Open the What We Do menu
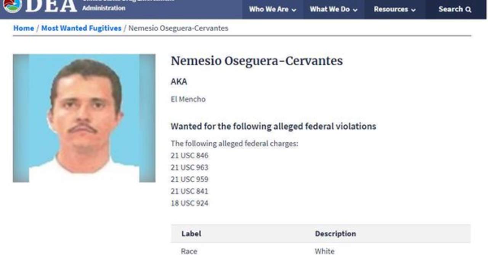 tap(329, 9)
